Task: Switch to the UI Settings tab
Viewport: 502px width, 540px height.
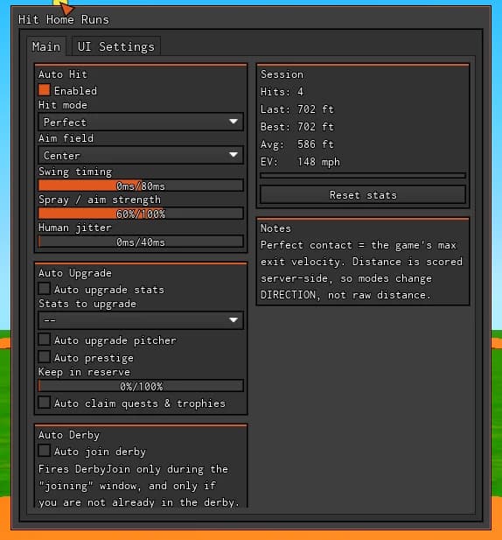Action: (116, 46)
